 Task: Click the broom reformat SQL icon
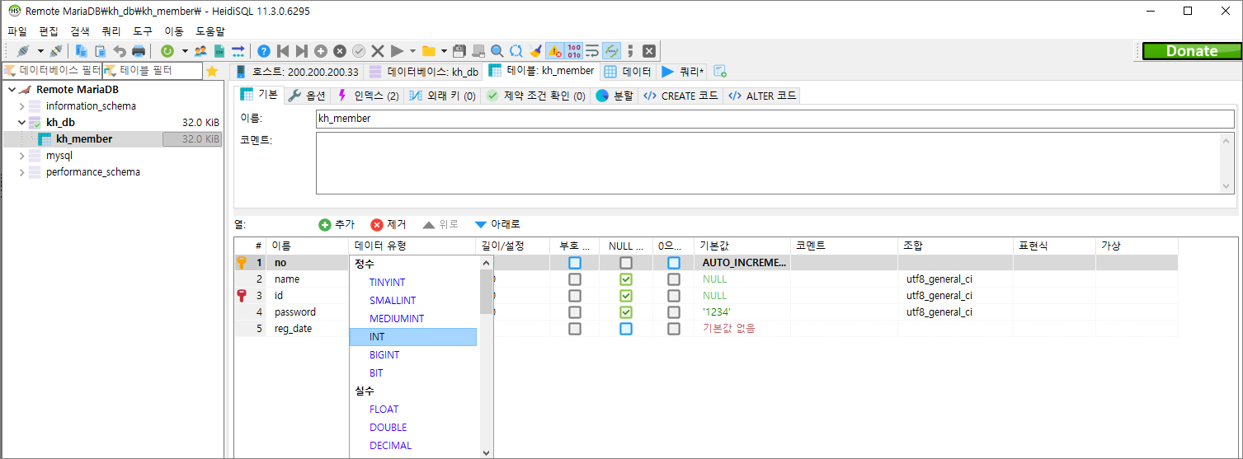pos(536,50)
